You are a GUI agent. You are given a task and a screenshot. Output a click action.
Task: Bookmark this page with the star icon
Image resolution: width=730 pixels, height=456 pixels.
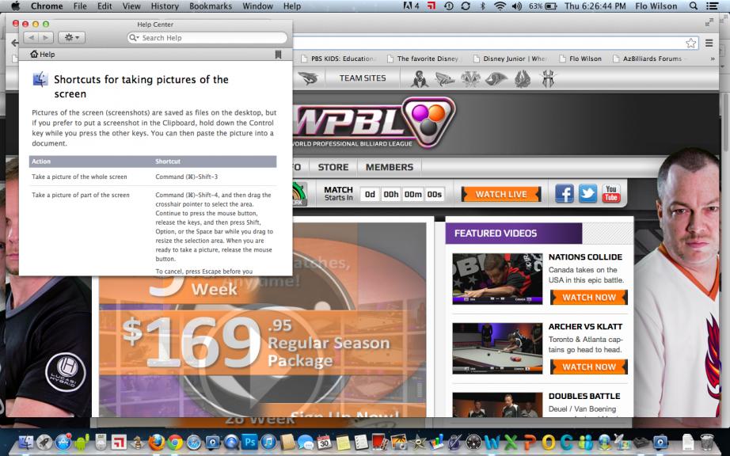coord(691,44)
